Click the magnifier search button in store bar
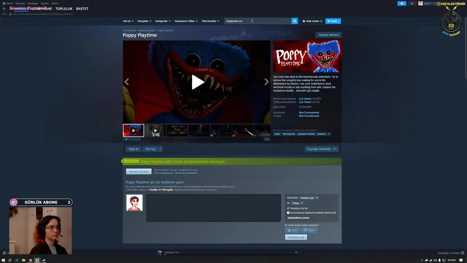 [294, 21]
